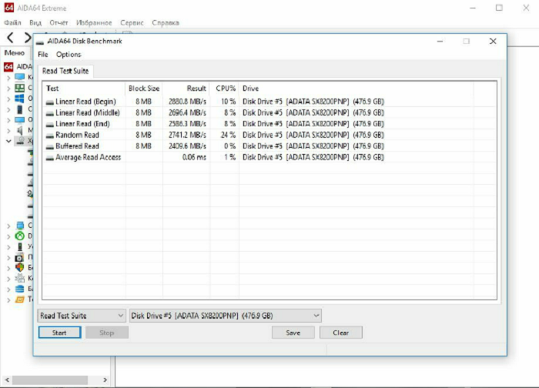Viewport: 539px width, 388px height.
Task: Clear results with the Clear button
Action: pyautogui.click(x=340, y=333)
